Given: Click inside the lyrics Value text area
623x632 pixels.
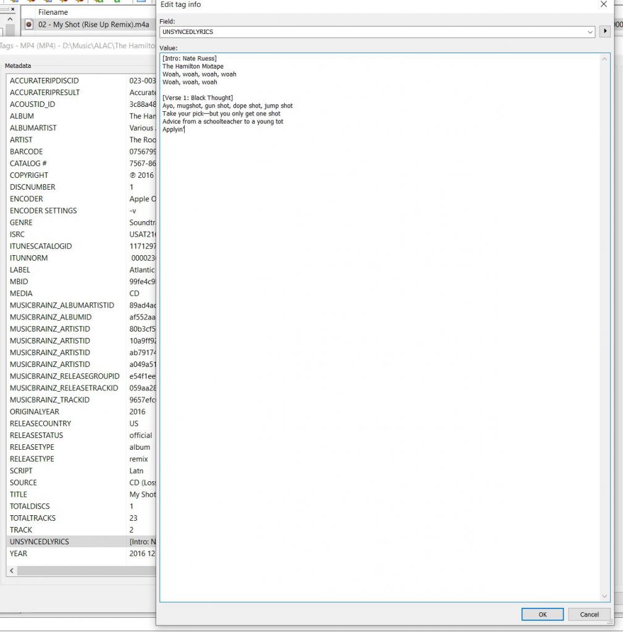Looking at the screenshot, I should pos(380,327).
